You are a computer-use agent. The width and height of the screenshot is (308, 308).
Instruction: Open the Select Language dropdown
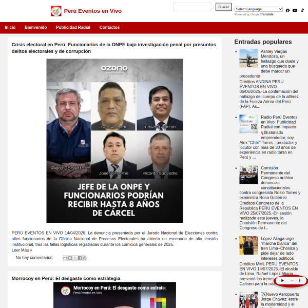tap(259, 9)
